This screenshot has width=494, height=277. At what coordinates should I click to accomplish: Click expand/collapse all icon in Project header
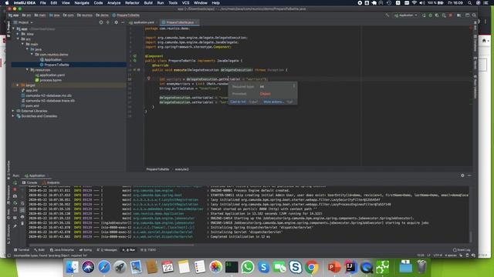[108, 22]
